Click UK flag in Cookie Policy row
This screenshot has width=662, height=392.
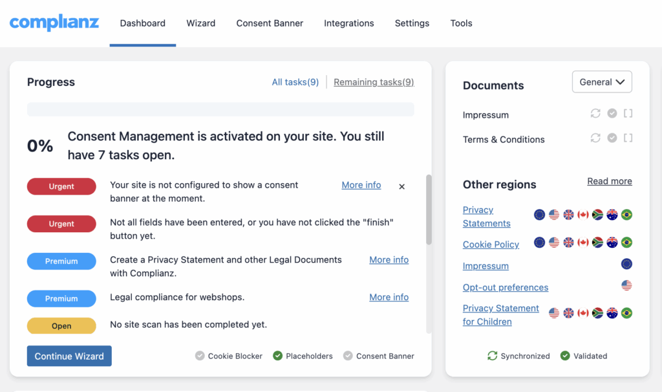coord(569,243)
